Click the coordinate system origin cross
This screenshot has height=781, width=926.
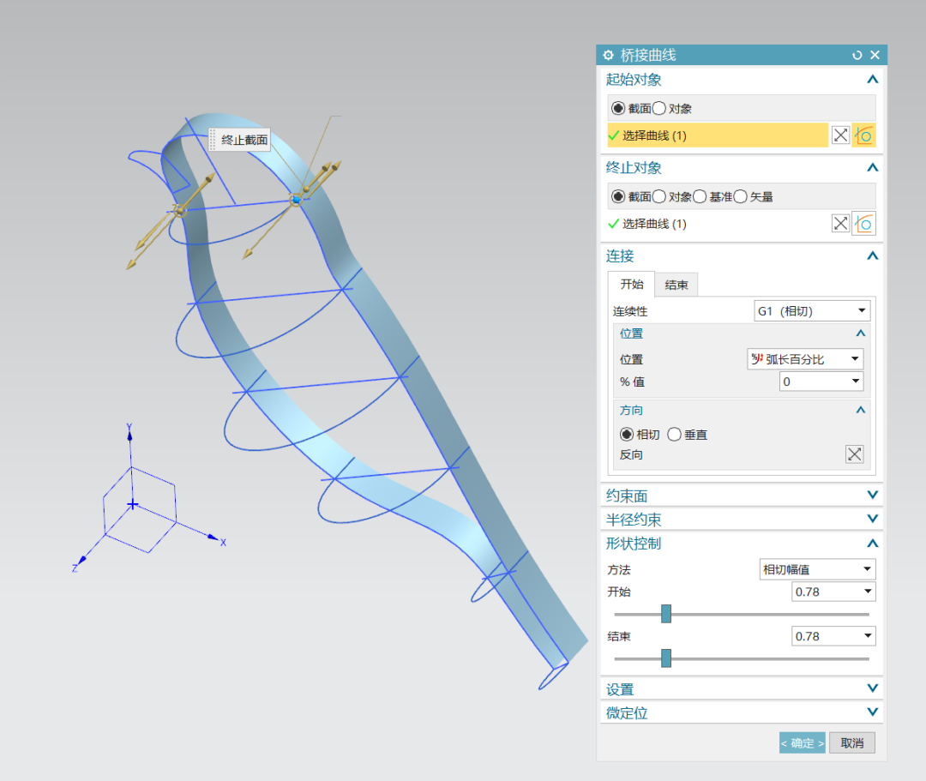pos(132,505)
